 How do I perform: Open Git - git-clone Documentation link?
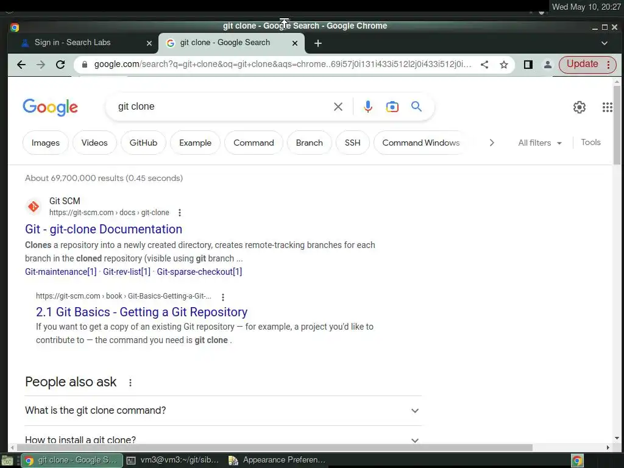point(104,229)
